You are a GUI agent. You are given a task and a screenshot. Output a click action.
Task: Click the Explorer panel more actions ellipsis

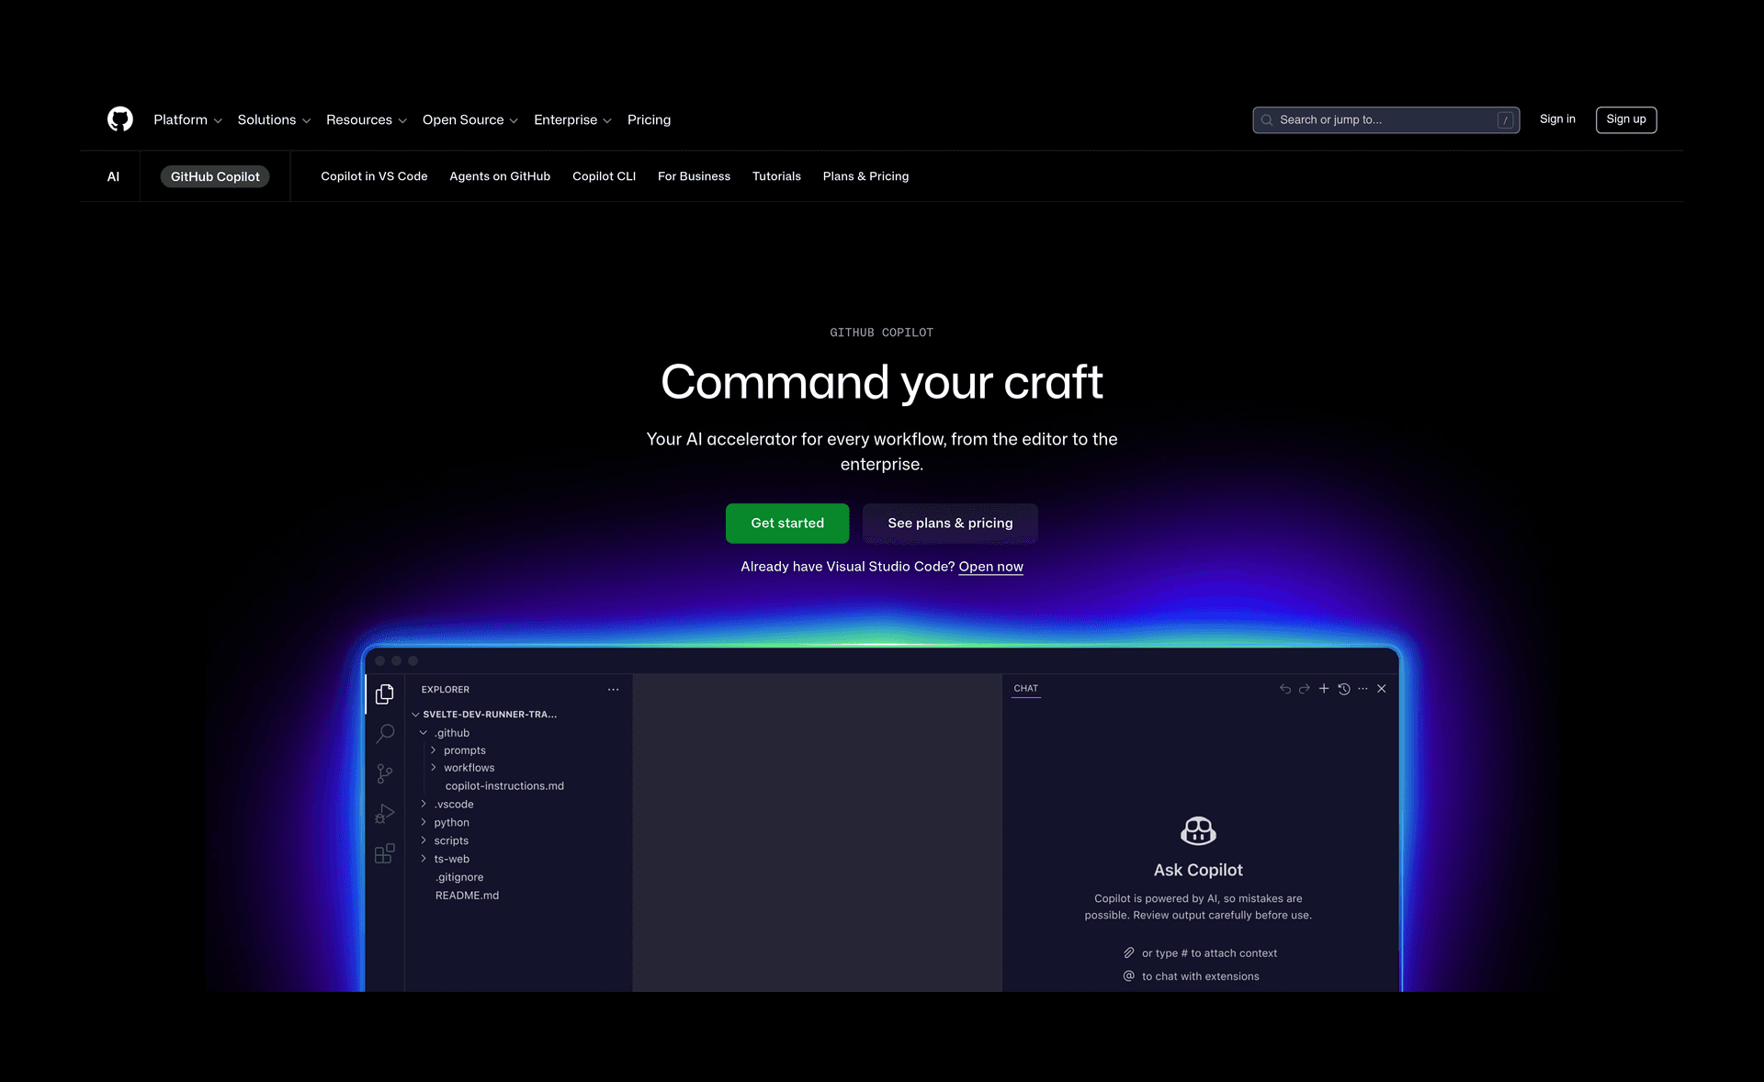pos(613,690)
